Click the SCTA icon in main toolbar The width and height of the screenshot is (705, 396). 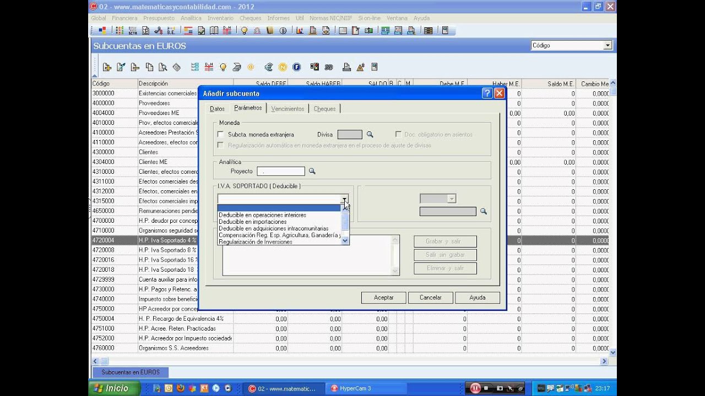[x=133, y=31]
